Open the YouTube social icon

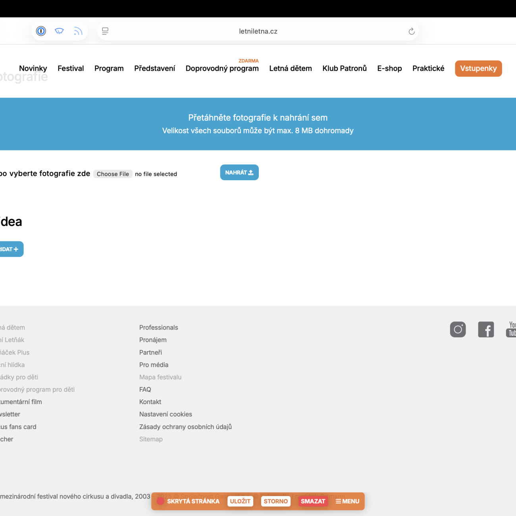click(x=511, y=329)
